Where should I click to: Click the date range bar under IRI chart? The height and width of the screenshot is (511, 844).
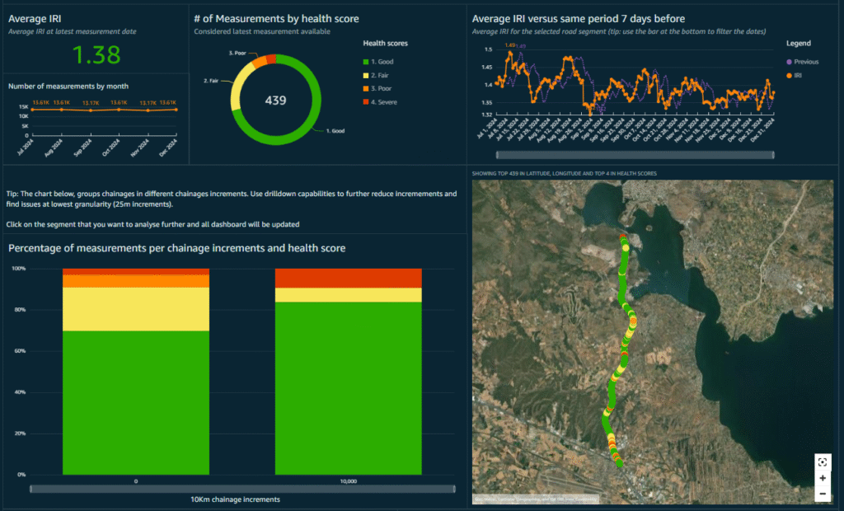[635, 155]
